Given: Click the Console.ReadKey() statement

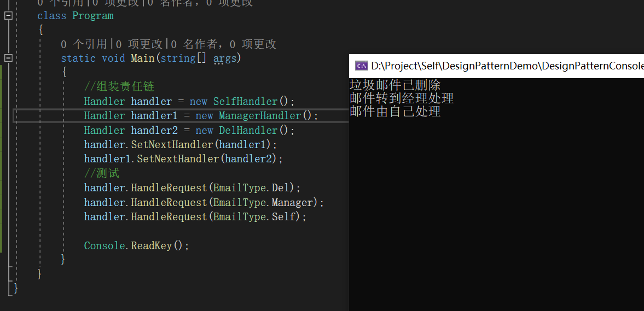Looking at the screenshot, I should pyautogui.click(x=137, y=246).
